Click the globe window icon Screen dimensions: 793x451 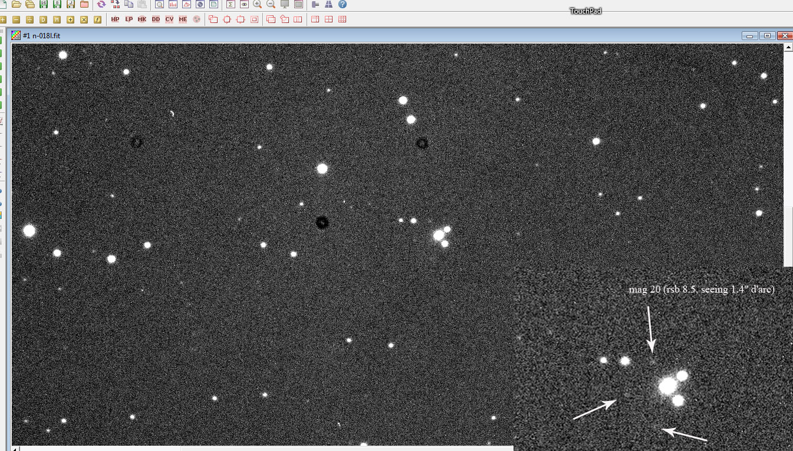point(200,4)
